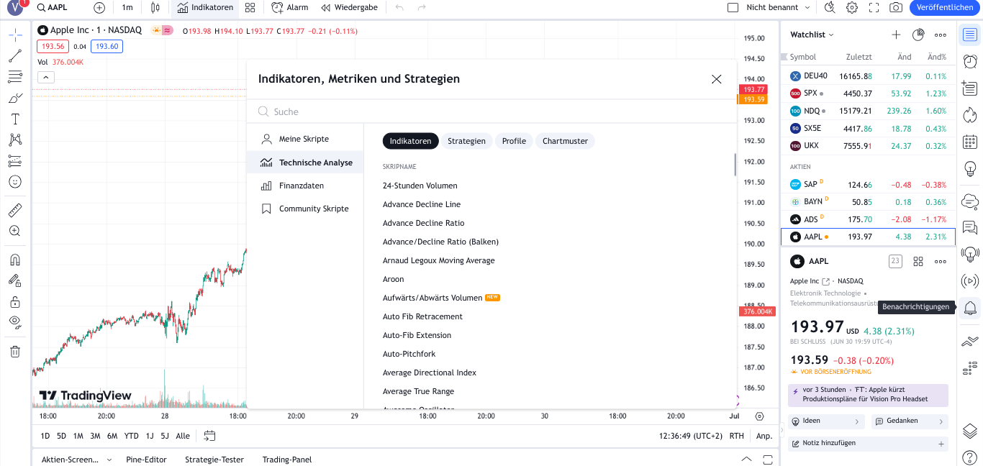Open chart settings gear in top bar

(852, 7)
